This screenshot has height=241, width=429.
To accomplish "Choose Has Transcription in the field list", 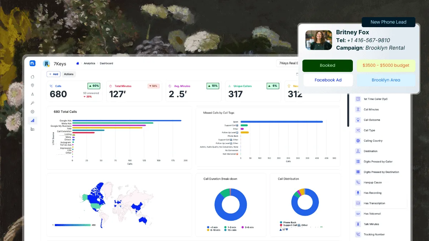I will tap(380, 203).
